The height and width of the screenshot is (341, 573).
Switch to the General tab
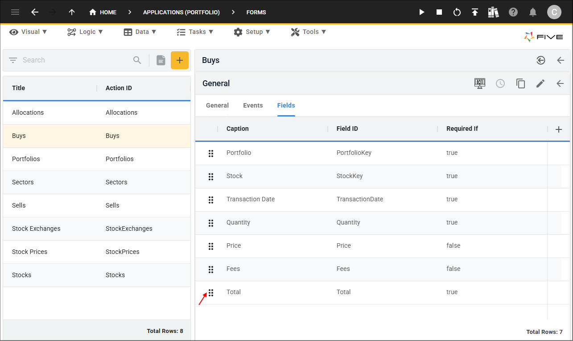217,105
